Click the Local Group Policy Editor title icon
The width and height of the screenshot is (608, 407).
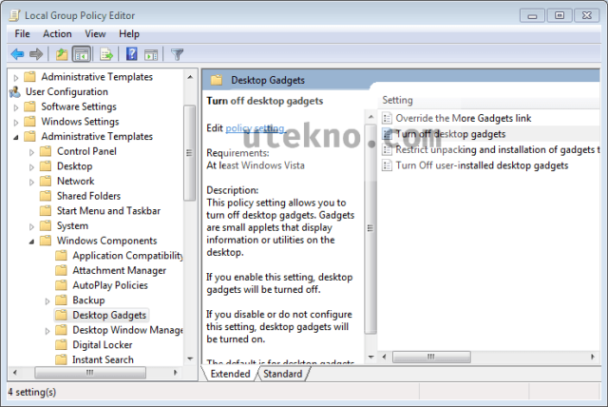15,15
